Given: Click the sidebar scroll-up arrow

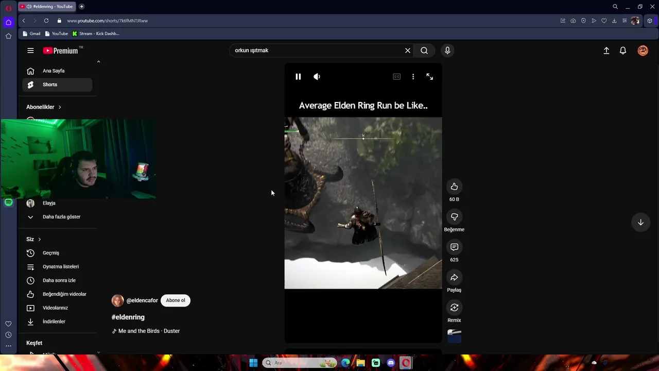Looking at the screenshot, I should 98,62.
